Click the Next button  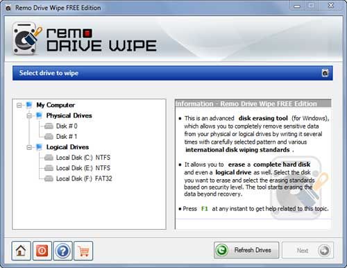coord(307,251)
